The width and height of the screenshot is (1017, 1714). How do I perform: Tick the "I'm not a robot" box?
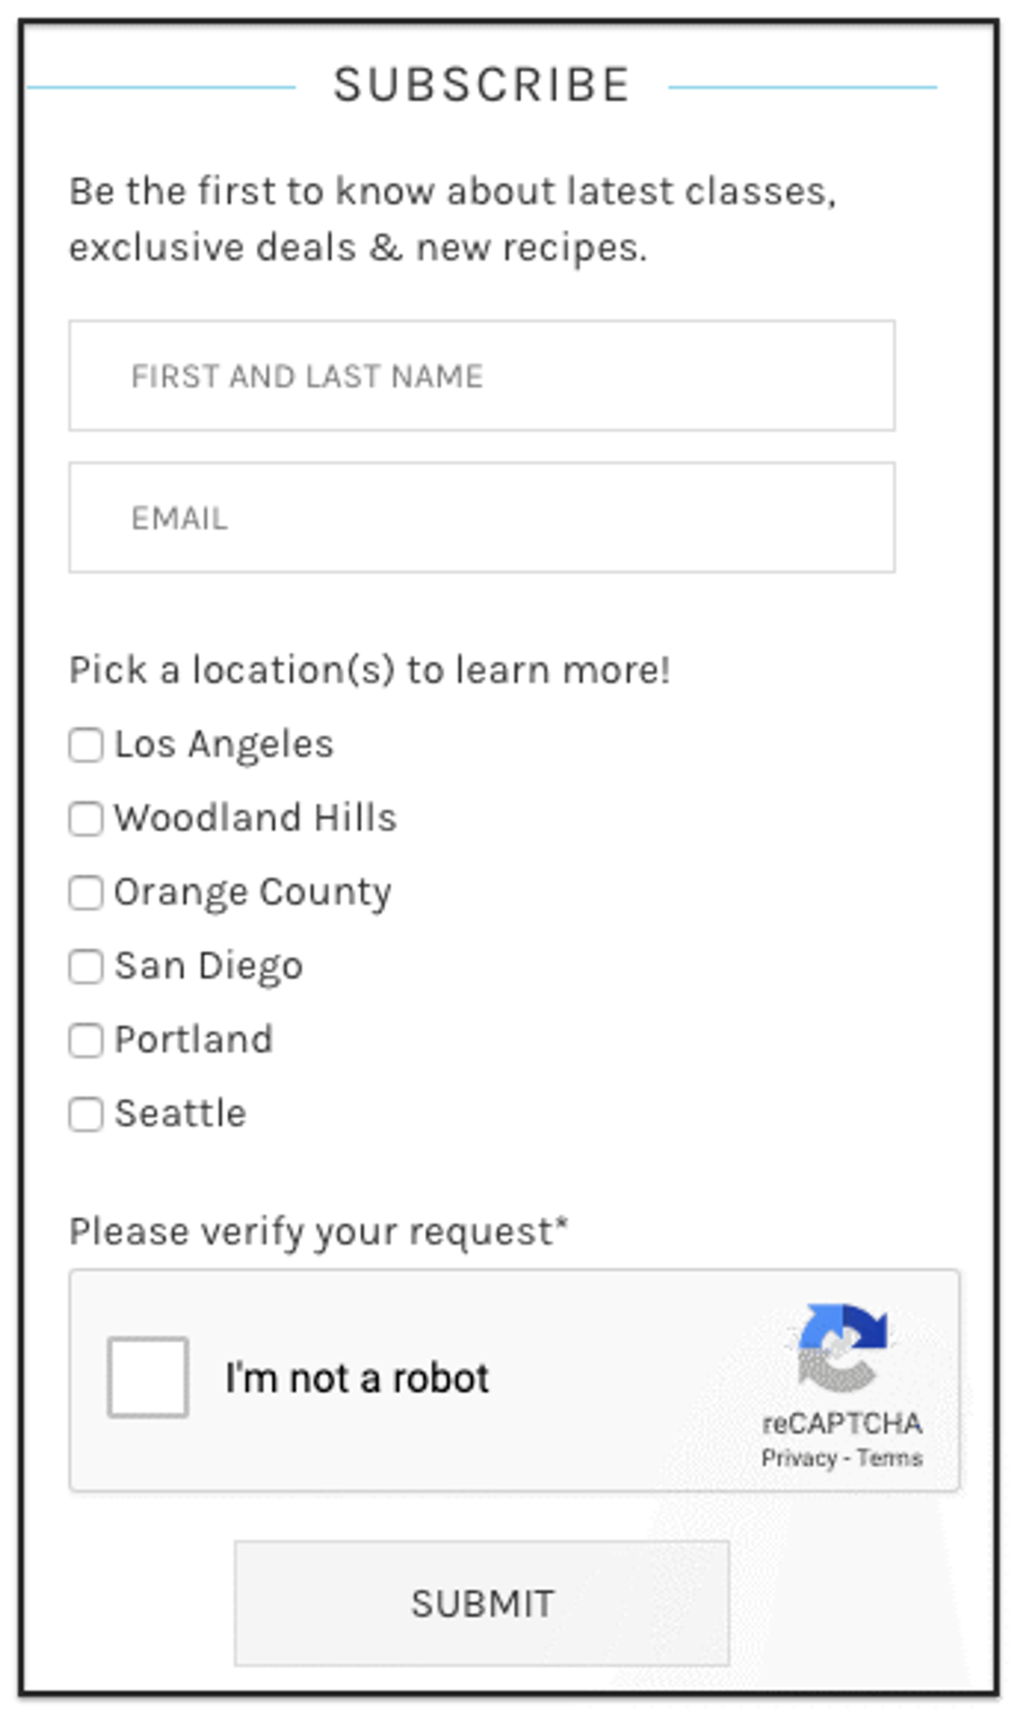pyautogui.click(x=147, y=1377)
